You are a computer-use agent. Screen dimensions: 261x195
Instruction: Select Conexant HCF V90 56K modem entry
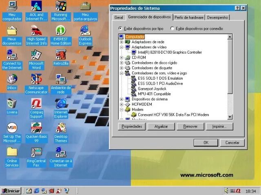click(x=173, y=115)
